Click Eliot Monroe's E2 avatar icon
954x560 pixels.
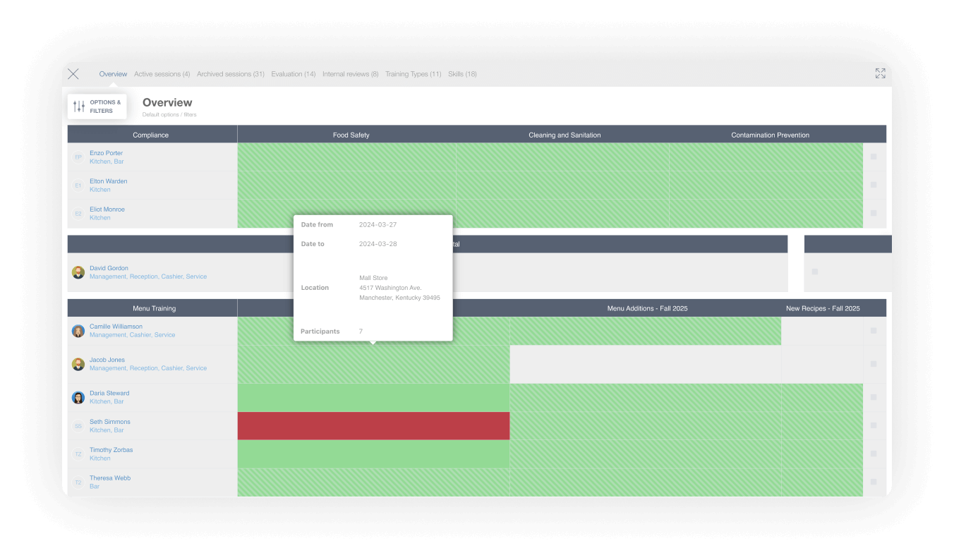[78, 214]
